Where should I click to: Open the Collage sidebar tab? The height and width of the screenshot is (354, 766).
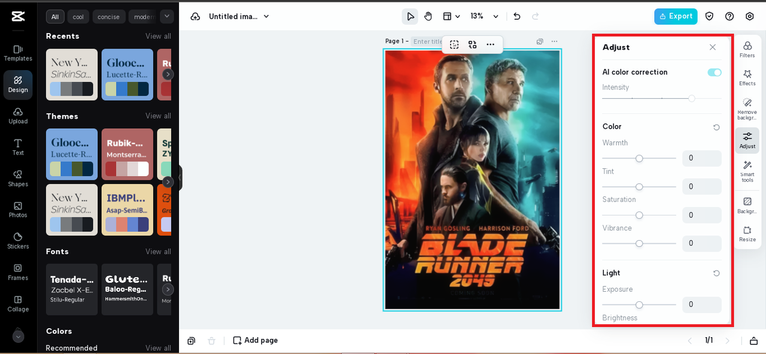(18, 304)
